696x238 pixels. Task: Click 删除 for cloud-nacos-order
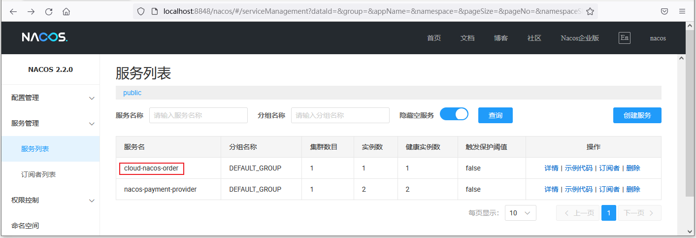(633, 168)
